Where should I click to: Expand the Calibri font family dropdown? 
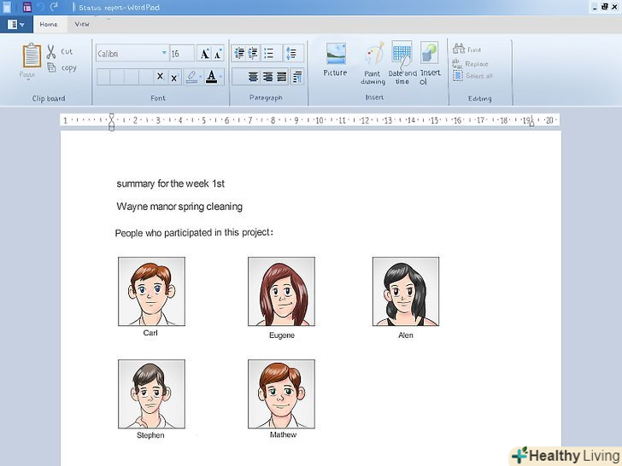pyautogui.click(x=164, y=53)
